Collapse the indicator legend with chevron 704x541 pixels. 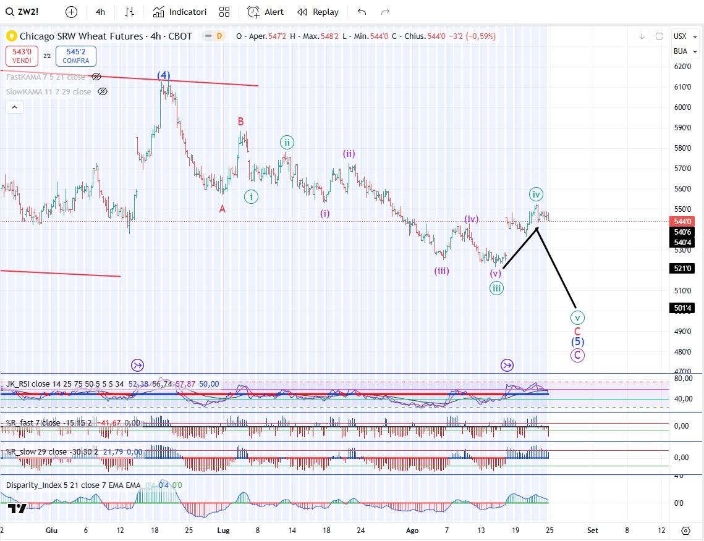click(x=15, y=107)
